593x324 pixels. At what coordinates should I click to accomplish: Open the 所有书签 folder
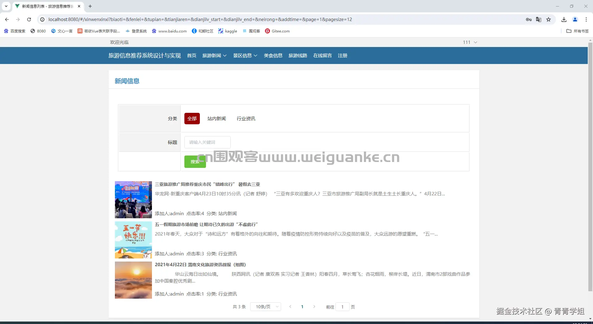click(578, 31)
